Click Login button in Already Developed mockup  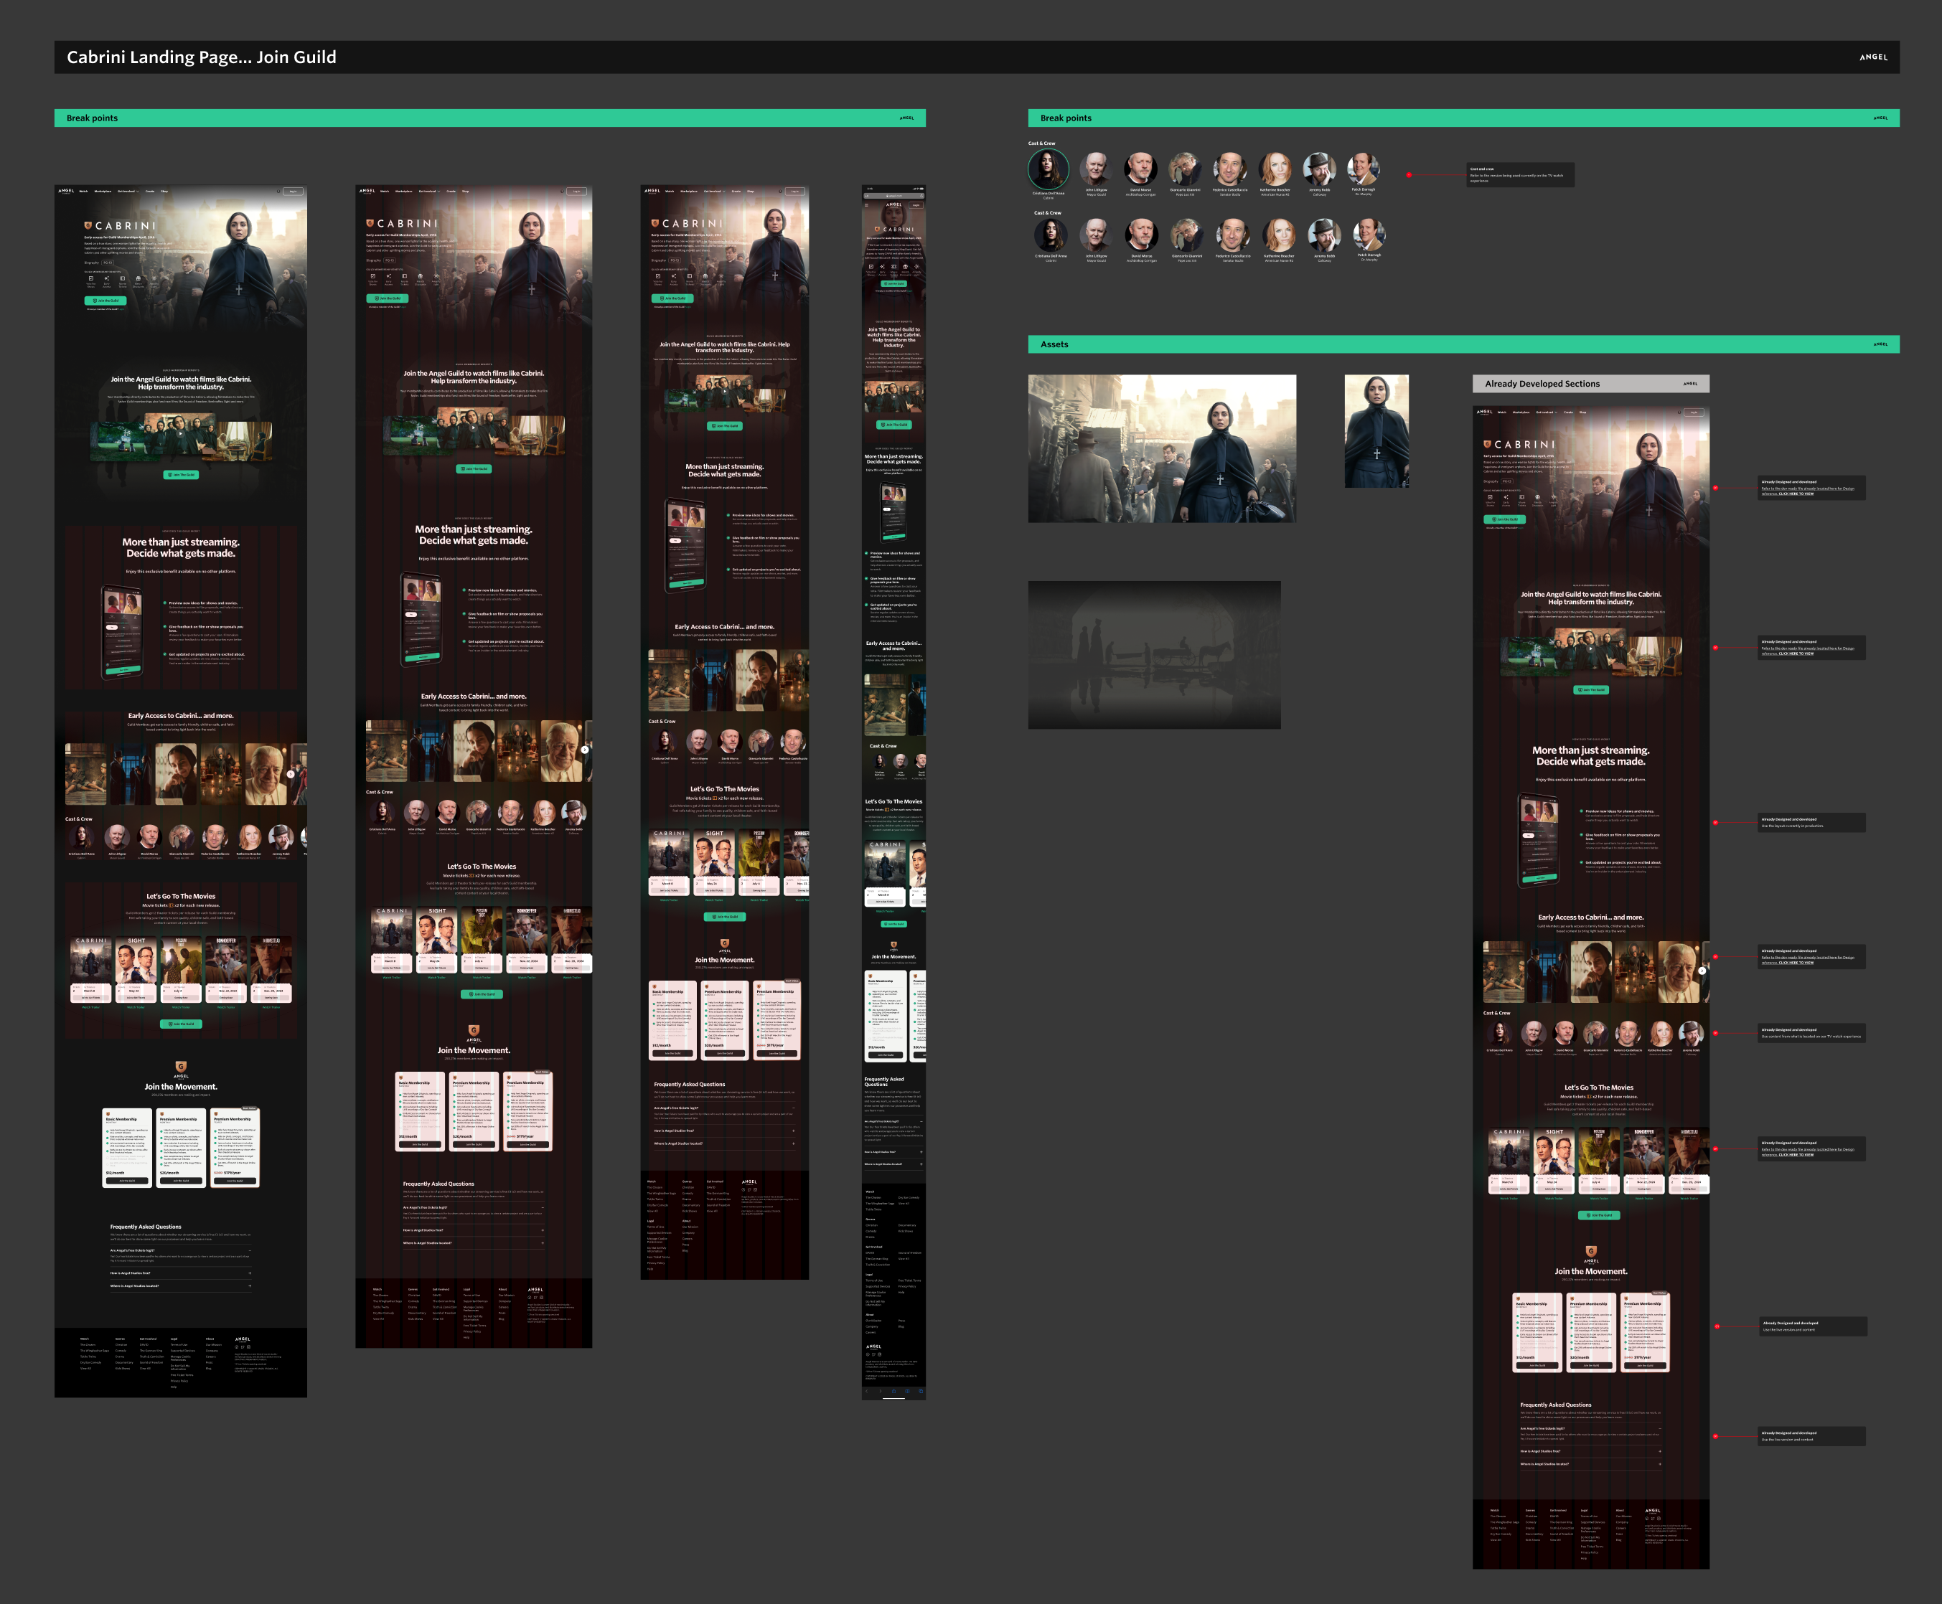(1694, 412)
